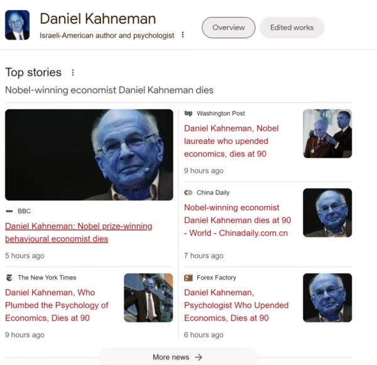This screenshot has width=377, height=365.
Task: Click the More news button
Action: [x=178, y=357]
